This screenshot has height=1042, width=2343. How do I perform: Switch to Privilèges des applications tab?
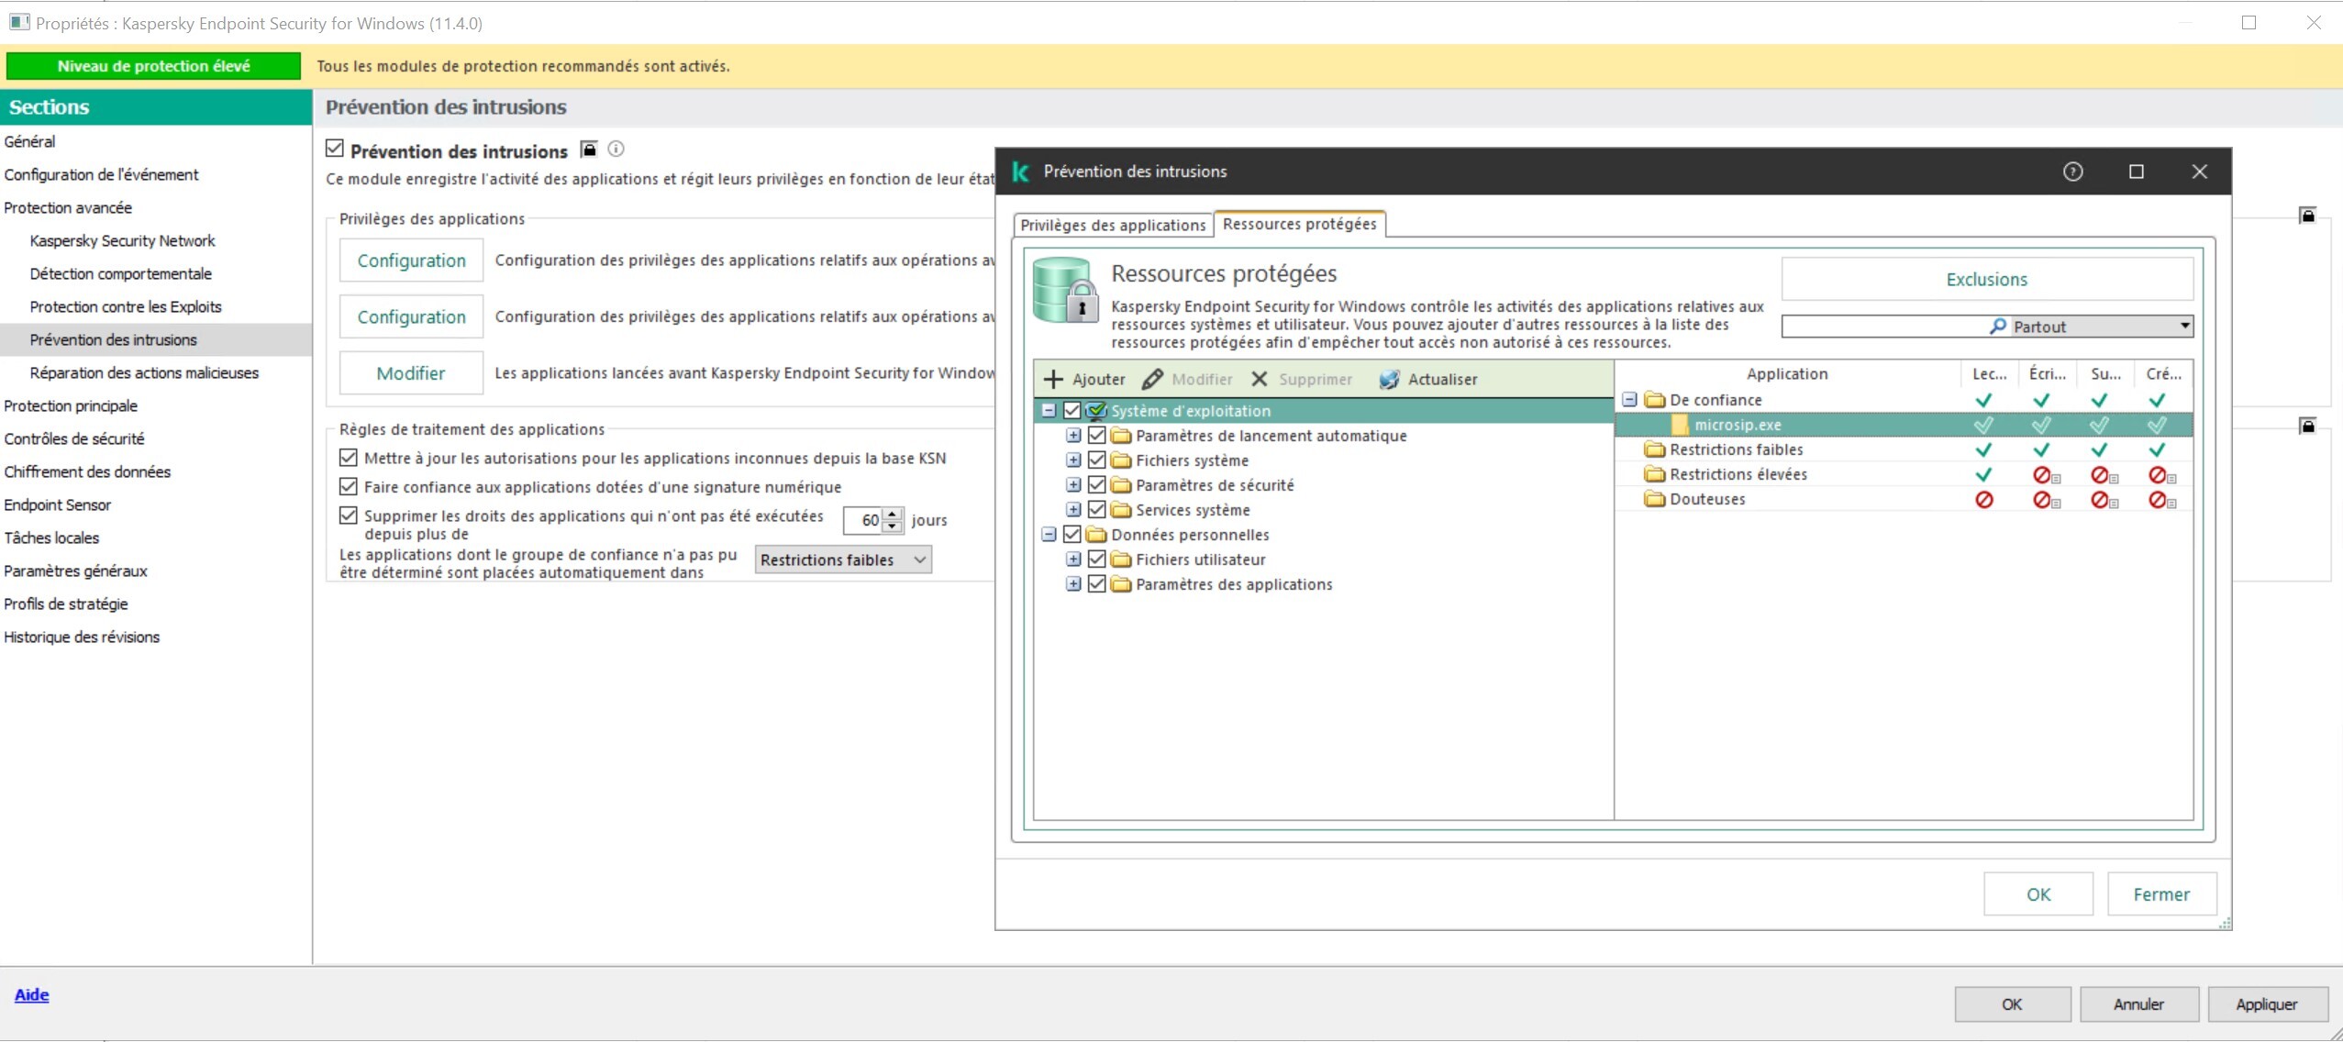(x=1110, y=224)
